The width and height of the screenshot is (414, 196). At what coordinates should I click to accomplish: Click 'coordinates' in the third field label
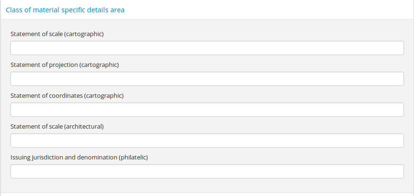66,96
